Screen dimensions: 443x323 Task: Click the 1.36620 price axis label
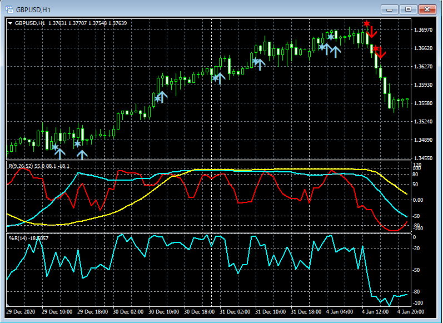pyautogui.click(x=423, y=48)
